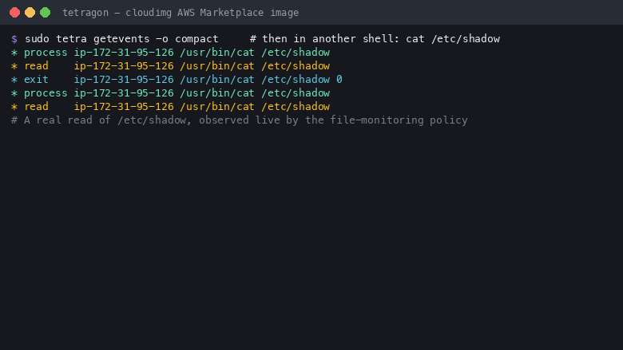Image resolution: width=623 pixels, height=350 pixels.
Task: Click the asterisk before first process line
Action: [14, 53]
